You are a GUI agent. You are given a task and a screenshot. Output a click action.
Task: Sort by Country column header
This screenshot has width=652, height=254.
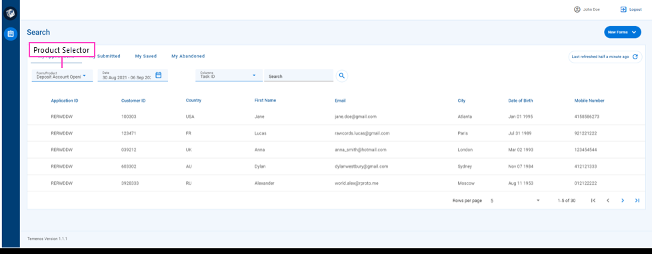point(193,100)
